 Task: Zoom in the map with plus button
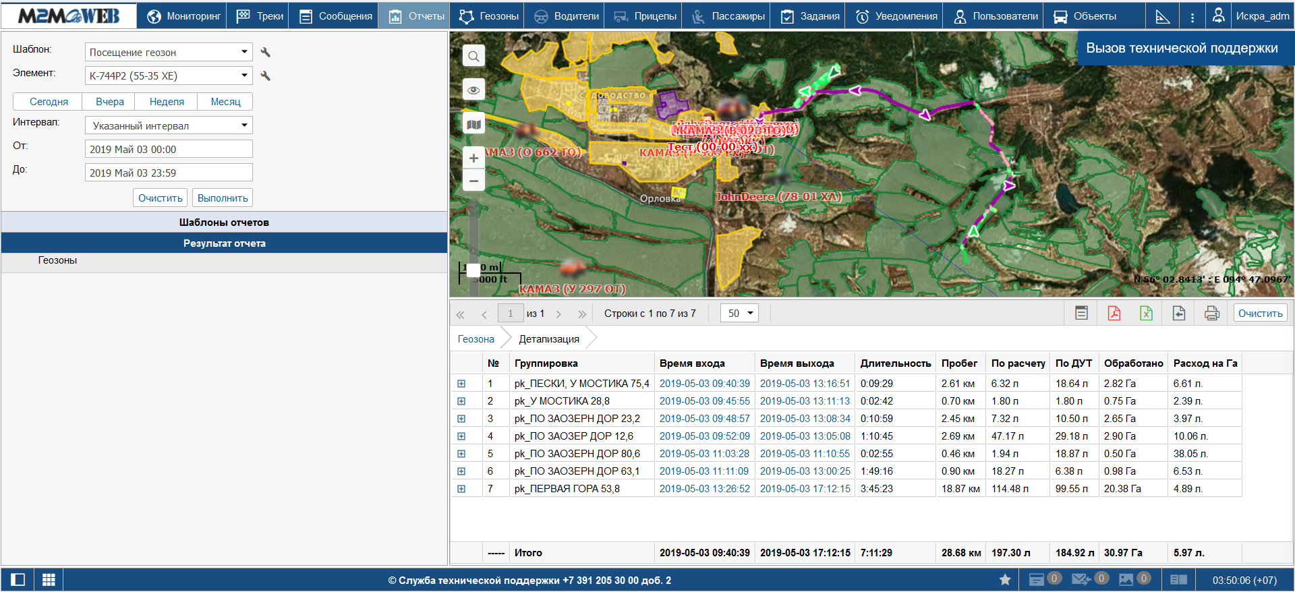(473, 158)
